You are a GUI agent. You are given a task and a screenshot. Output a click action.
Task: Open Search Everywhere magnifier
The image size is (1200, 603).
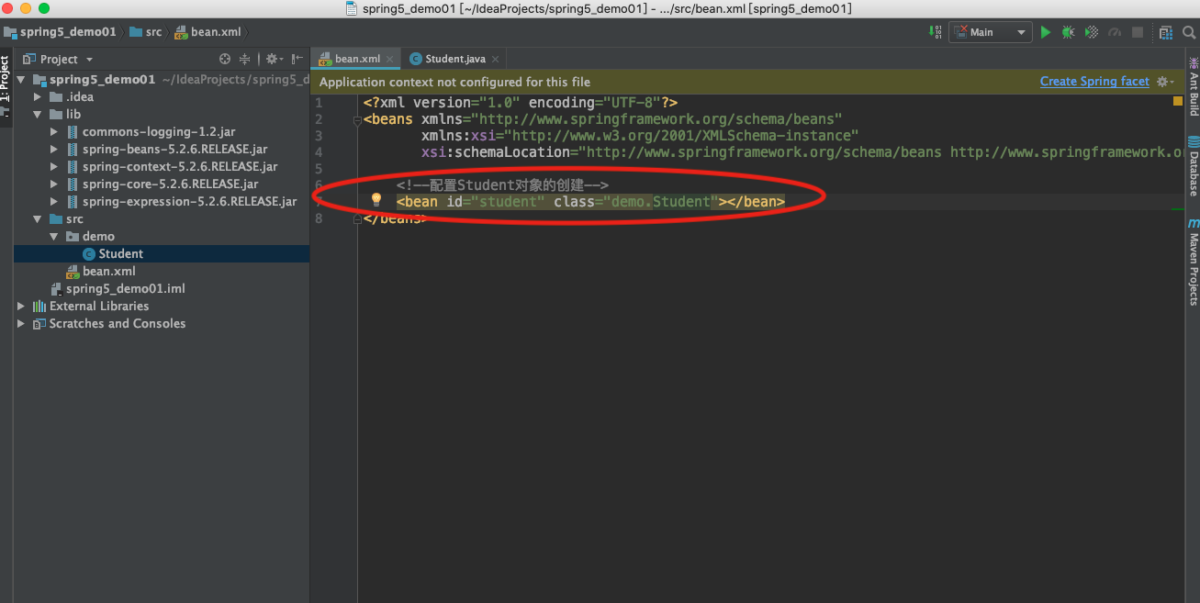1189,32
